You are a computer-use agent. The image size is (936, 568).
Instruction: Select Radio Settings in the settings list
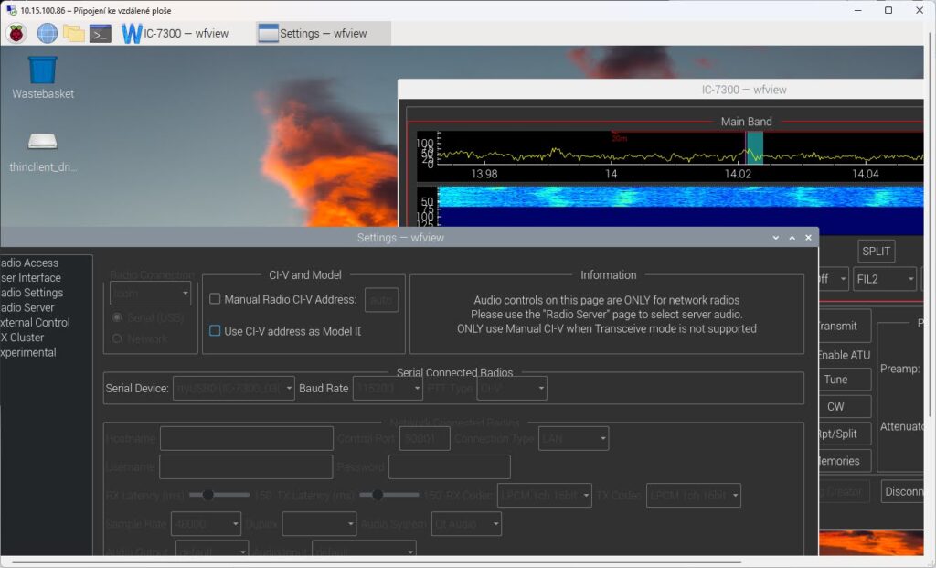pos(31,293)
